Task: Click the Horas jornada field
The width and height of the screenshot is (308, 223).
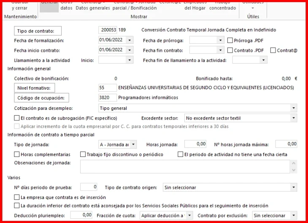Action: (x=195, y=144)
